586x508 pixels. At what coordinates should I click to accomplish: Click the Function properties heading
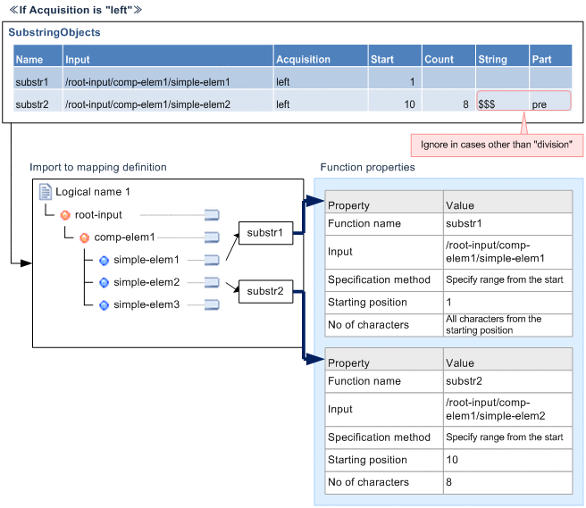tap(367, 167)
